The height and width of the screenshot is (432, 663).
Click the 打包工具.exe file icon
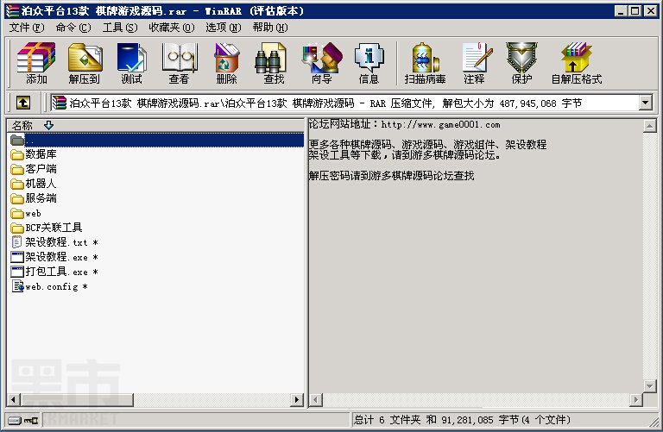pyautogui.click(x=17, y=272)
